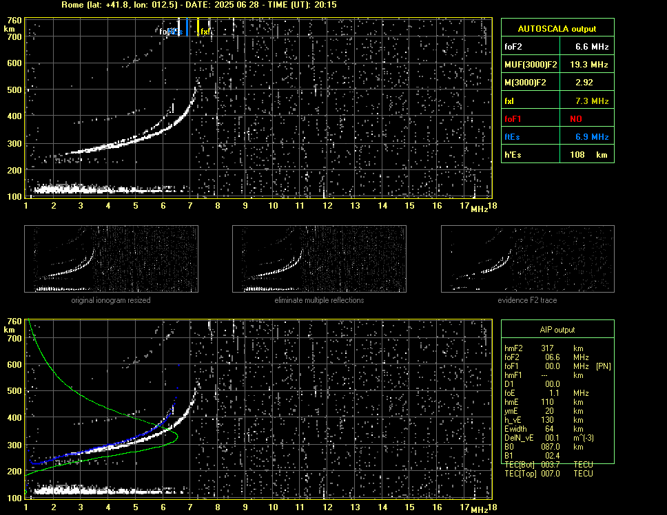
Task: Click the 'eliminate multiple reflections' thumbnail
Action: click(319, 259)
